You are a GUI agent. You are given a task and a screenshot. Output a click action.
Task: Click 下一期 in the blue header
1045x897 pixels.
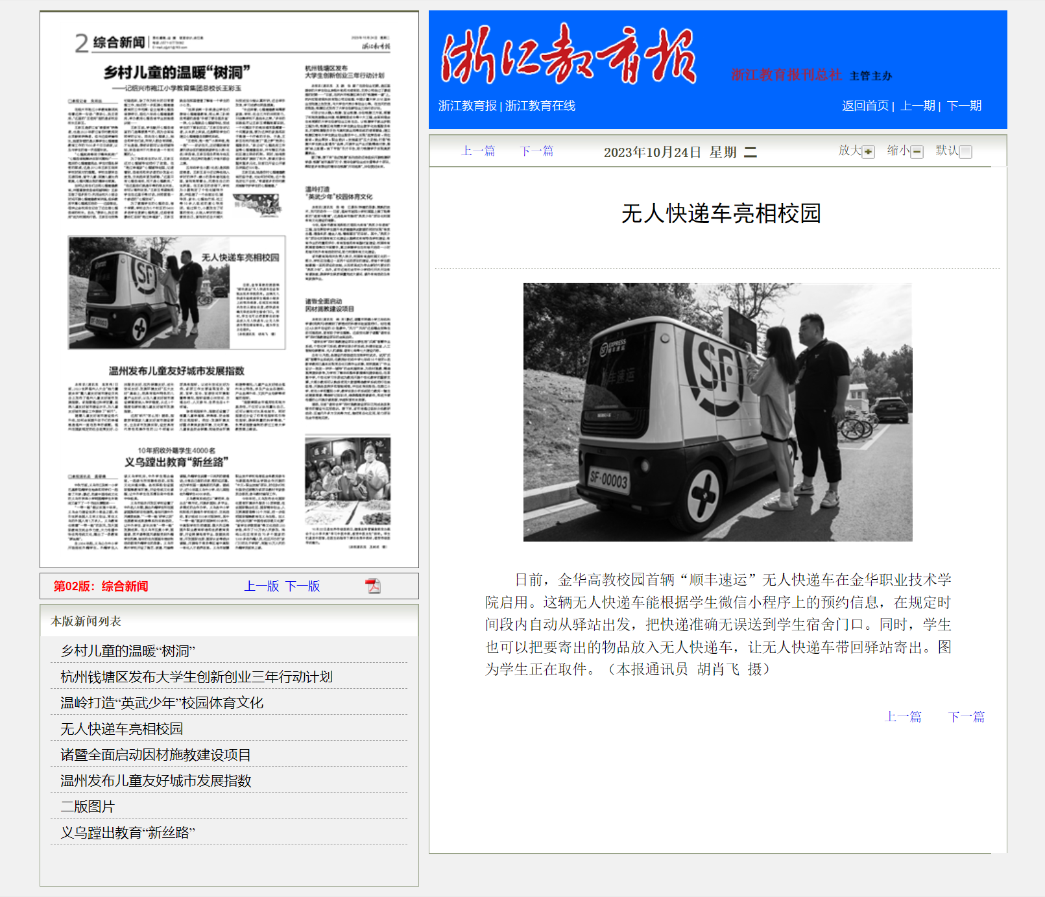964,106
